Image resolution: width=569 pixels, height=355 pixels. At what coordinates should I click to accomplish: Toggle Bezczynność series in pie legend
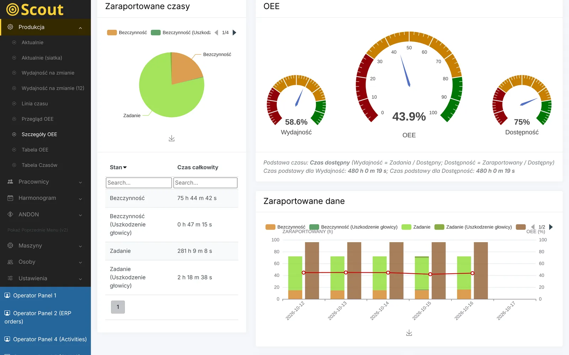[127, 33]
